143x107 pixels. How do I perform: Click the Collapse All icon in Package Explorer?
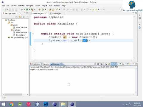[x=17, y=17]
